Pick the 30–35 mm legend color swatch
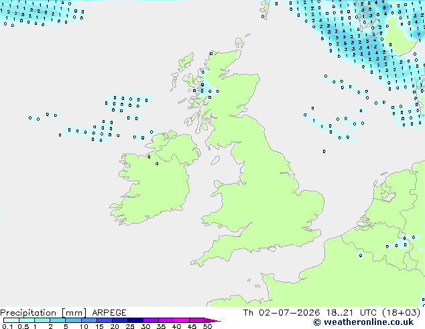 point(150,320)
